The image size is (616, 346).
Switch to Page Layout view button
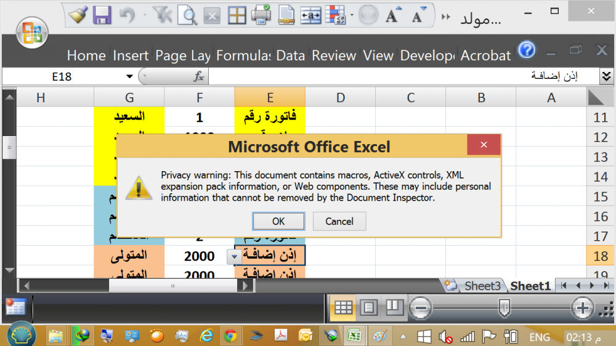click(x=368, y=307)
